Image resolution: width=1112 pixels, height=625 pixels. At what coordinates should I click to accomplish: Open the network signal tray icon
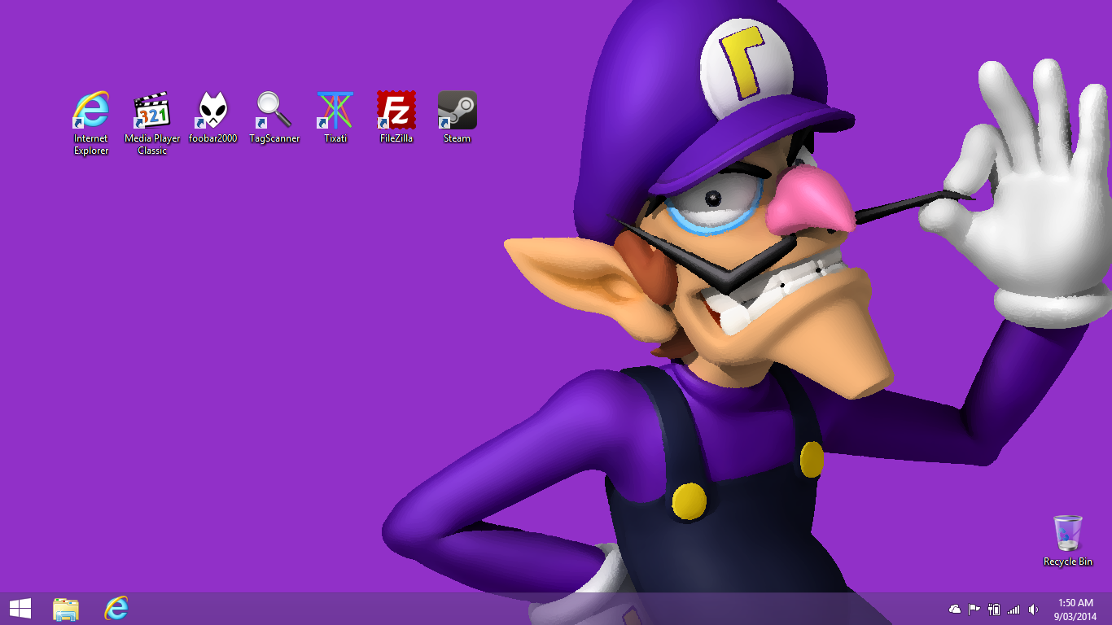pos(1013,610)
